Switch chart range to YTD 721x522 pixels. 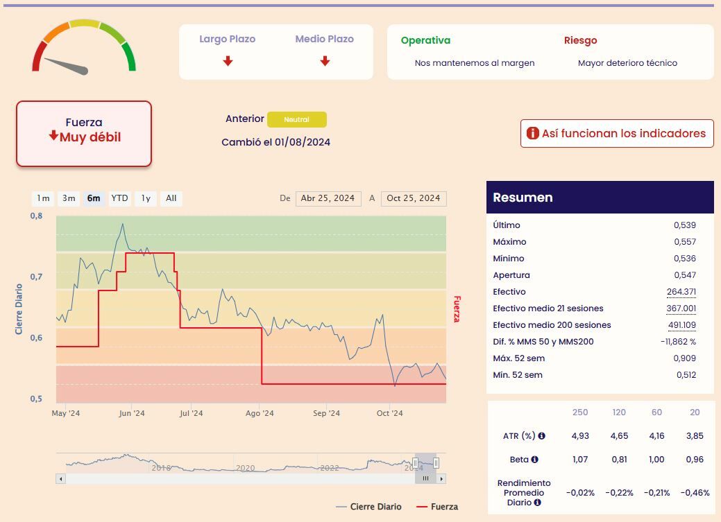point(119,198)
